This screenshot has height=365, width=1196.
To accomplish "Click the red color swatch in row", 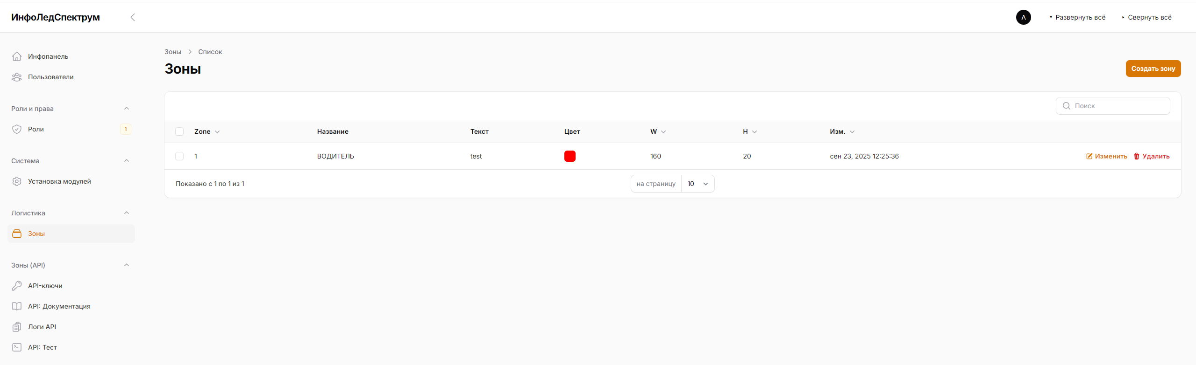I will tap(570, 156).
